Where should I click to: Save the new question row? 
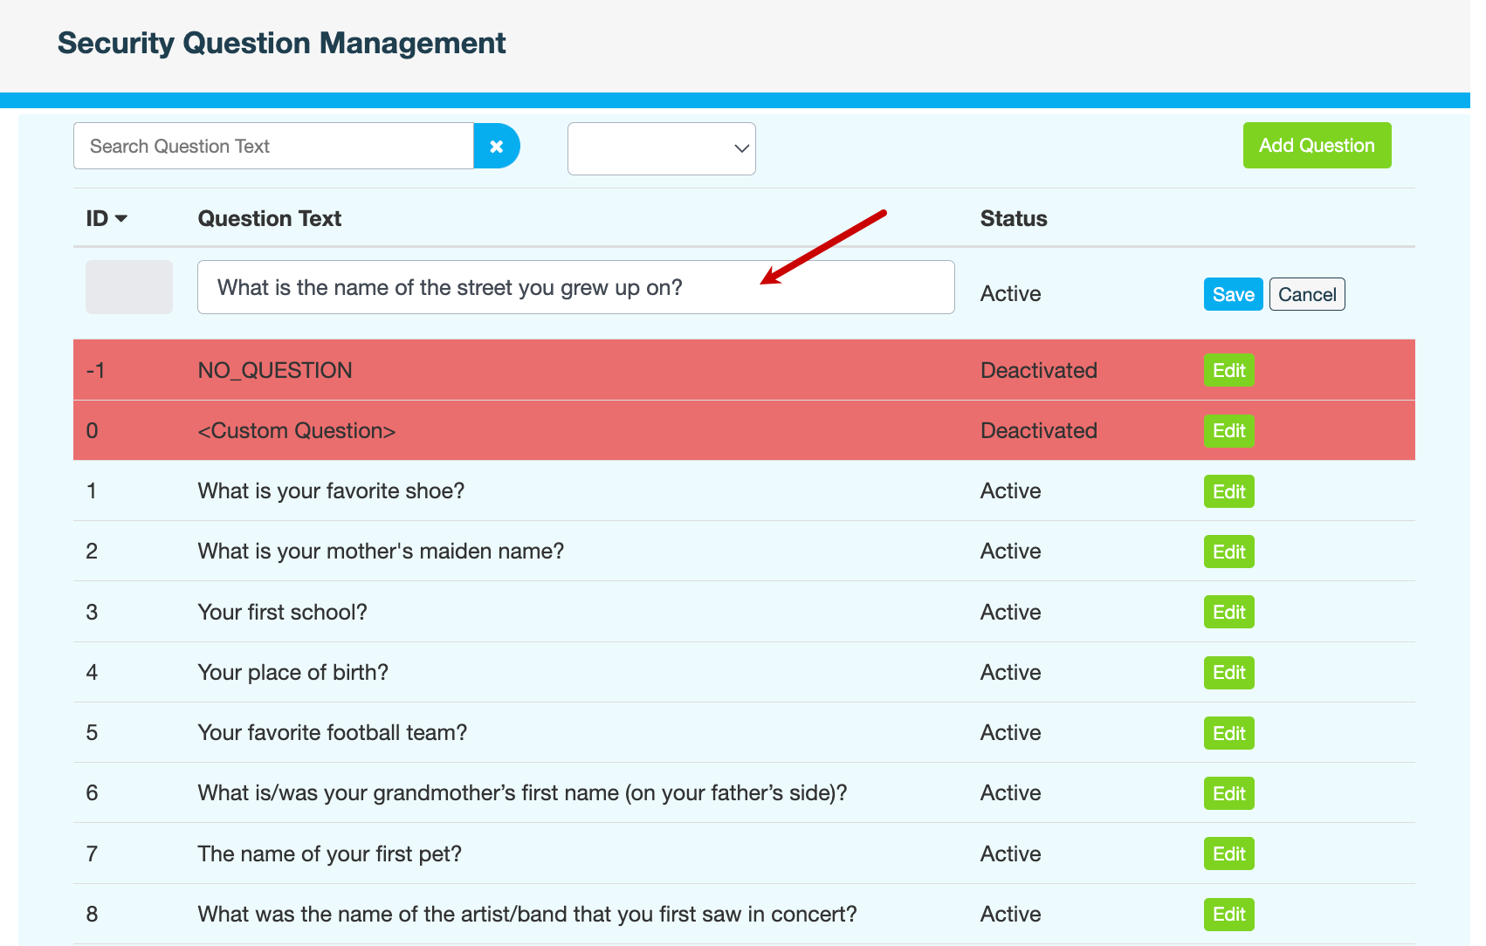1232,295
